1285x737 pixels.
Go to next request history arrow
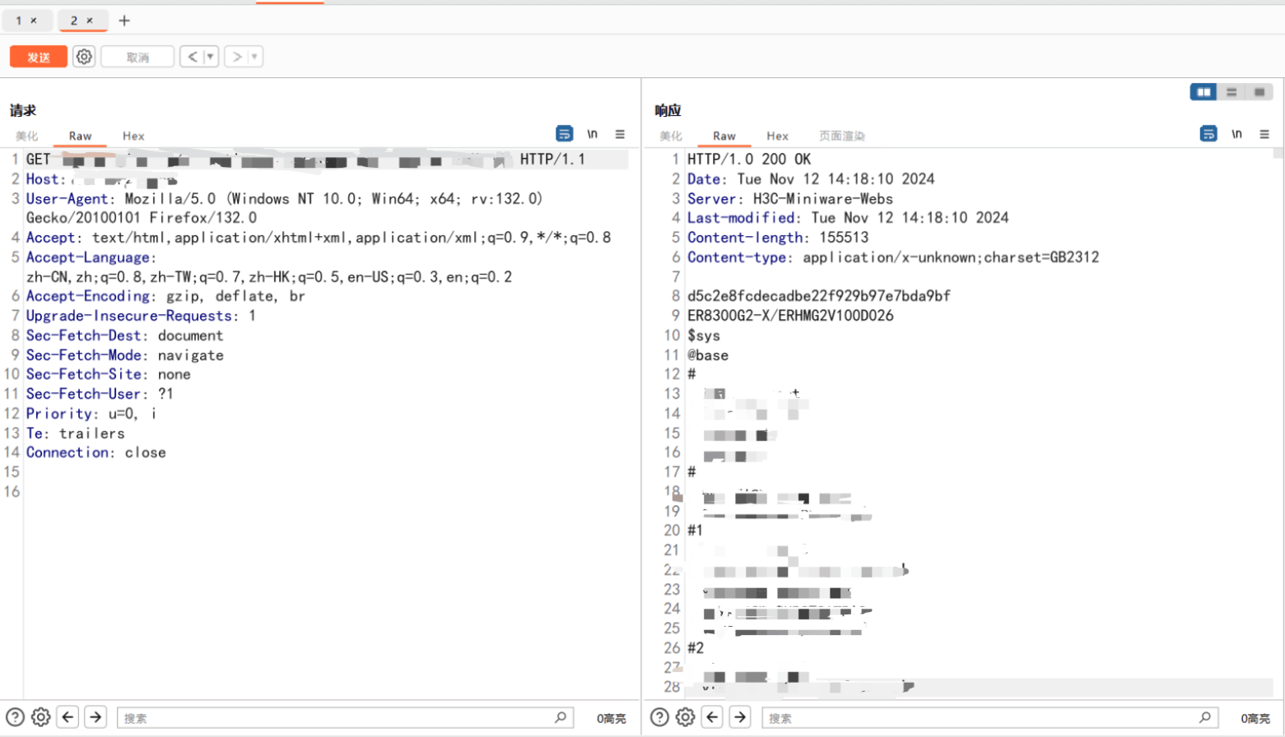point(236,57)
